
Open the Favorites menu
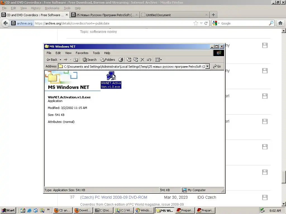point(82,53)
